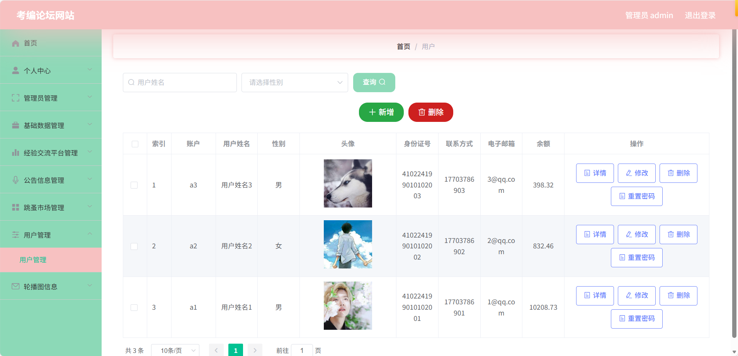Expand 轮播图信息 using its chevron
This screenshot has height=356, width=738.
90,285
